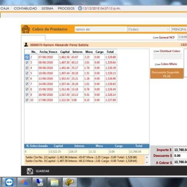
Task: Click the clock icon beside the date
Action: coord(80,8)
